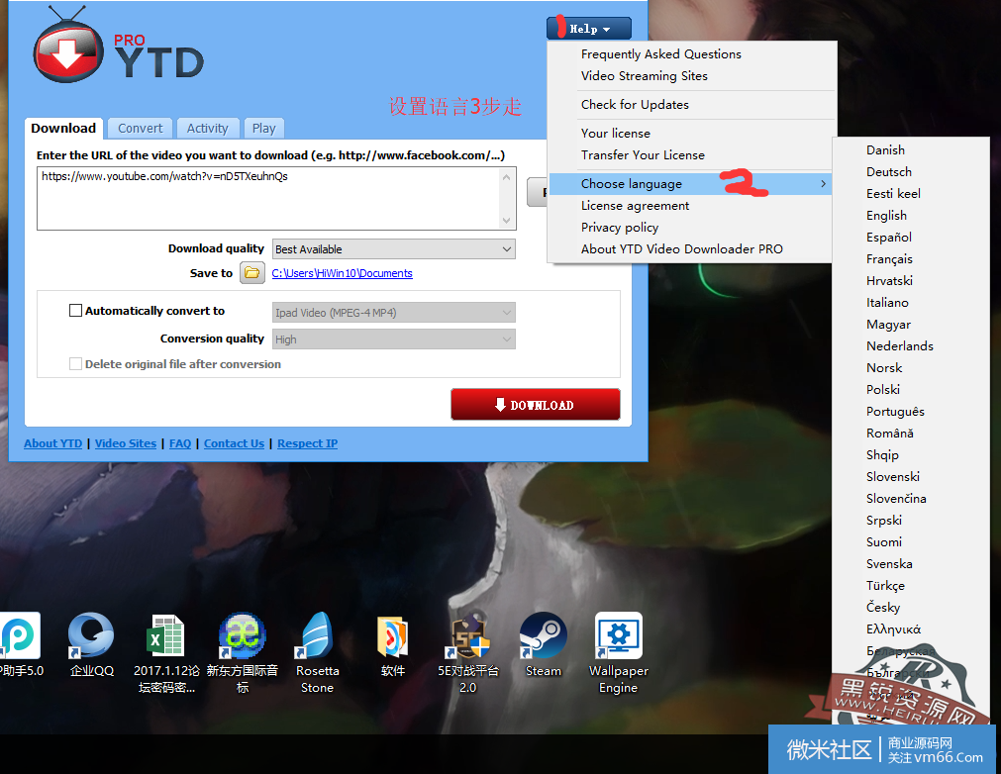Image resolution: width=1001 pixels, height=774 pixels.
Task: Select Ελληνικά language
Action: click(x=893, y=629)
